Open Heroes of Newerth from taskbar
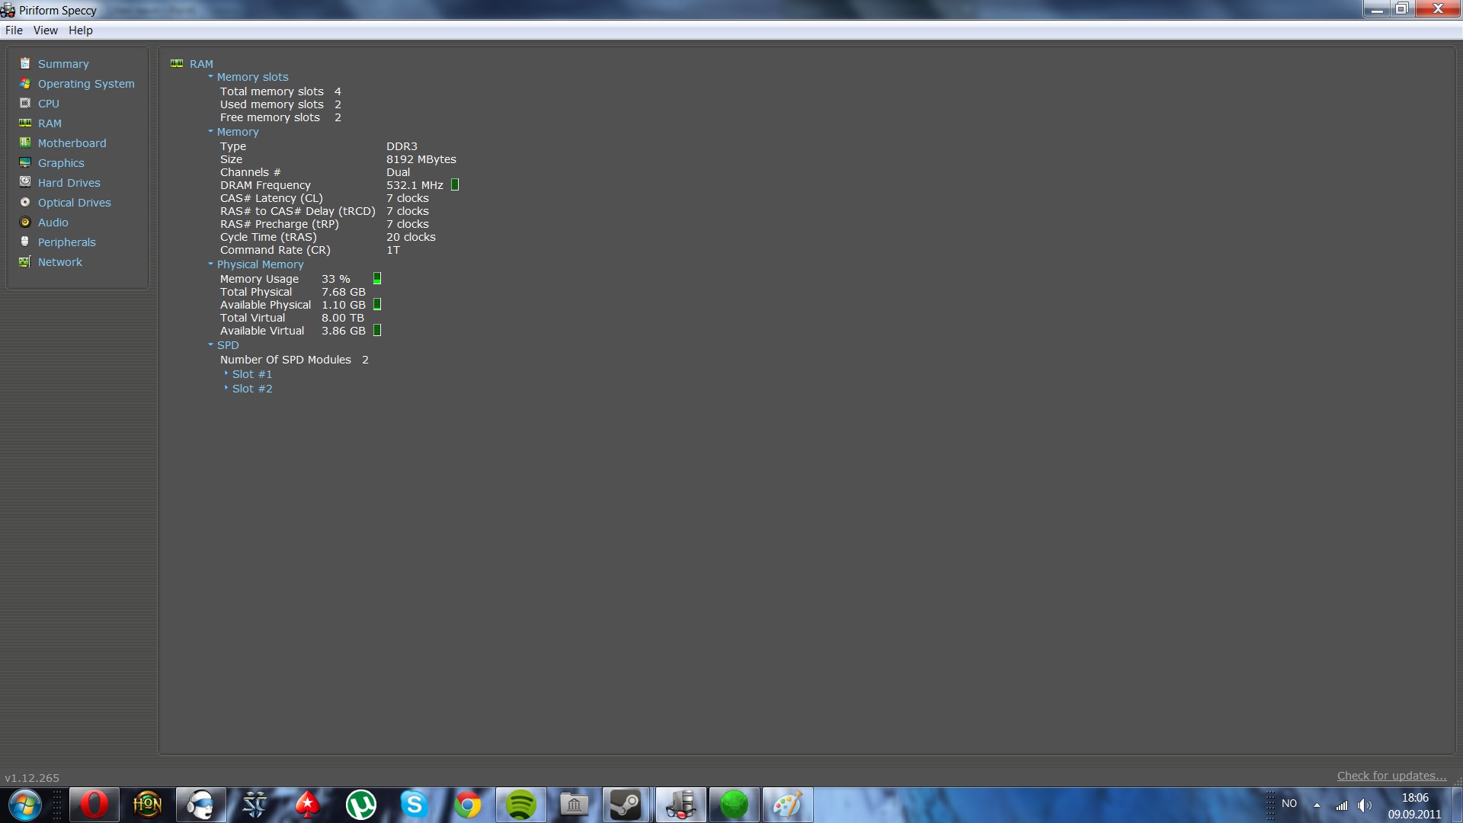Image resolution: width=1463 pixels, height=823 pixels. (148, 805)
